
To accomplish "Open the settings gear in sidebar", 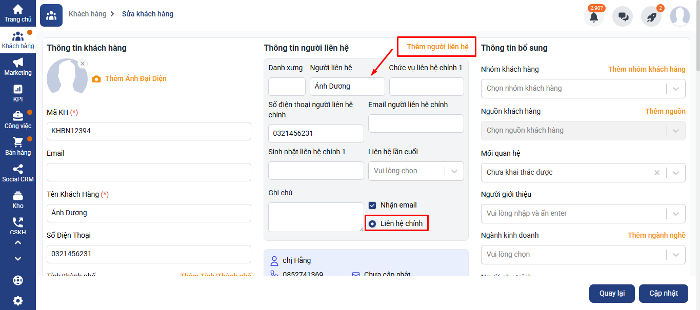I will [18, 301].
